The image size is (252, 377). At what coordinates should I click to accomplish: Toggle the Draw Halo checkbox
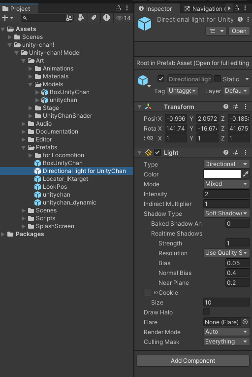[207, 312]
